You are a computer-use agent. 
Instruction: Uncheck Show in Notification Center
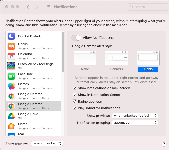(75, 95)
